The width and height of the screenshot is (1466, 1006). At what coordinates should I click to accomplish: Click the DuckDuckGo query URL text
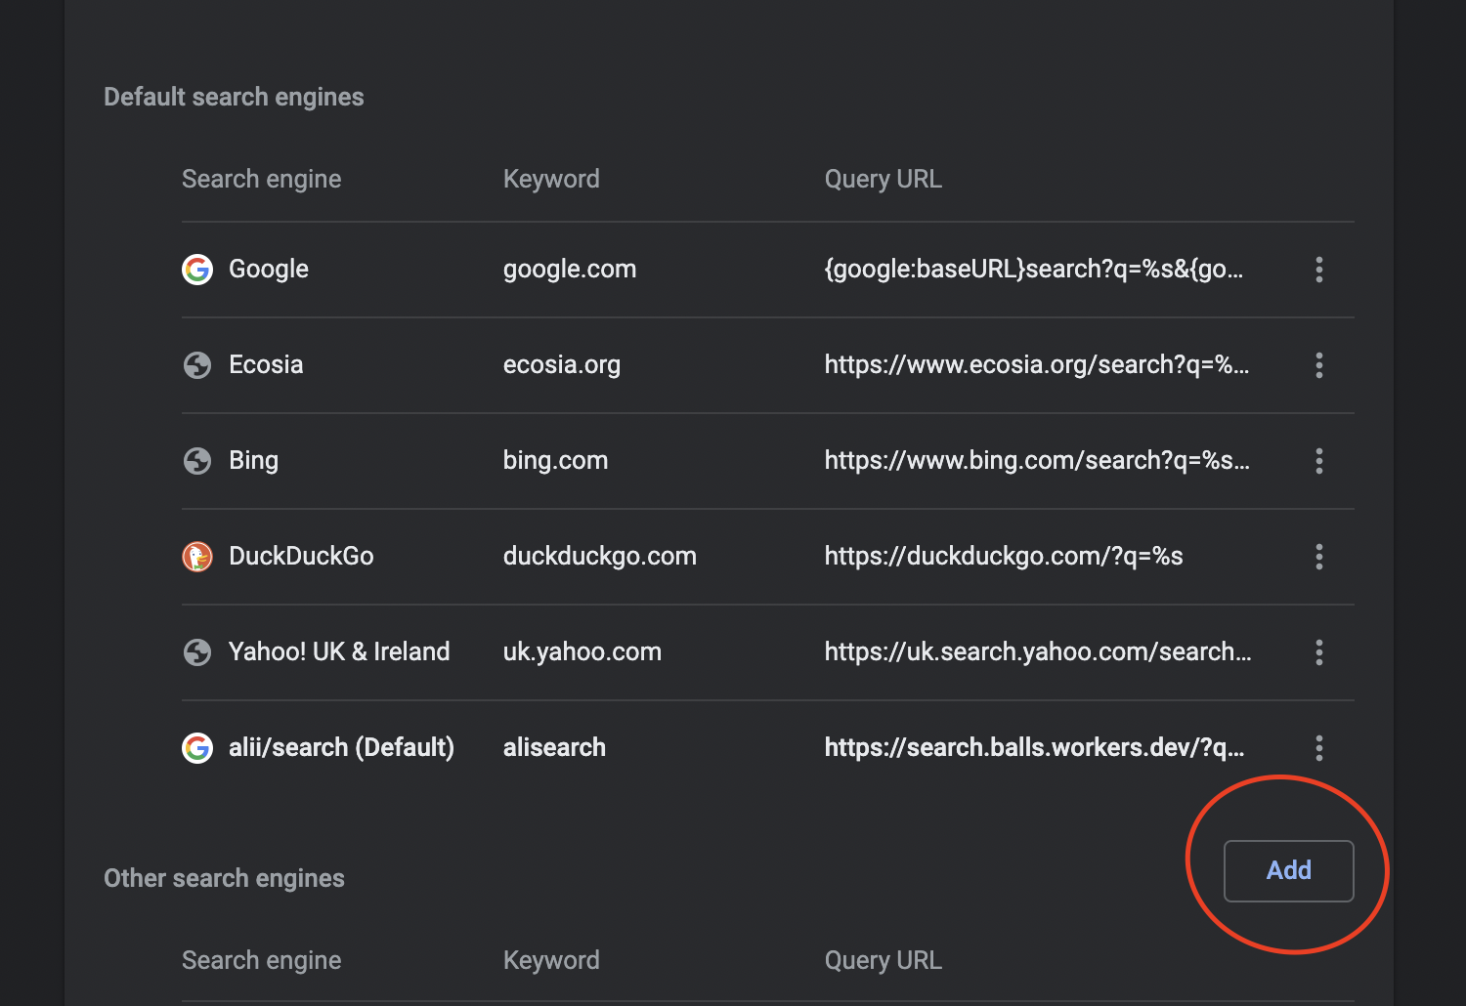coord(1004,556)
